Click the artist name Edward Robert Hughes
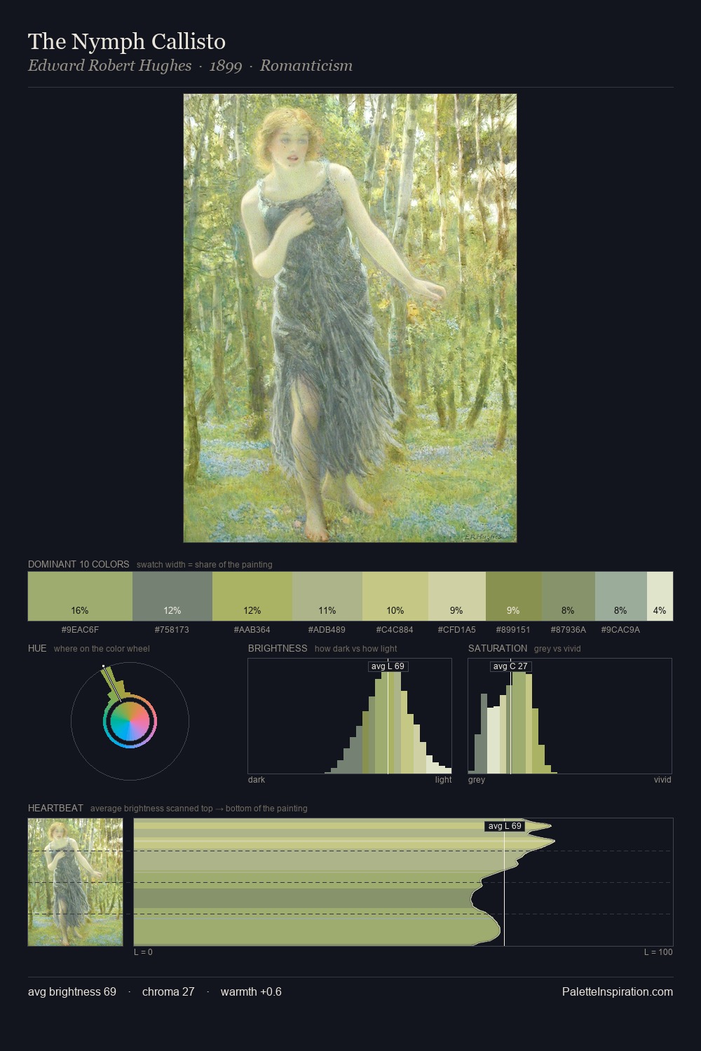 (x=109, y=66)
